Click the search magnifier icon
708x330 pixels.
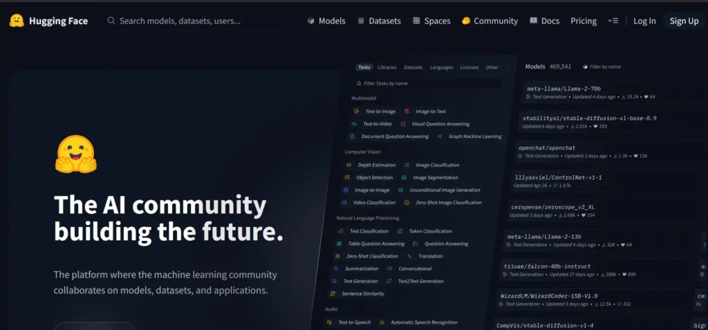click(x=111, y=21)
